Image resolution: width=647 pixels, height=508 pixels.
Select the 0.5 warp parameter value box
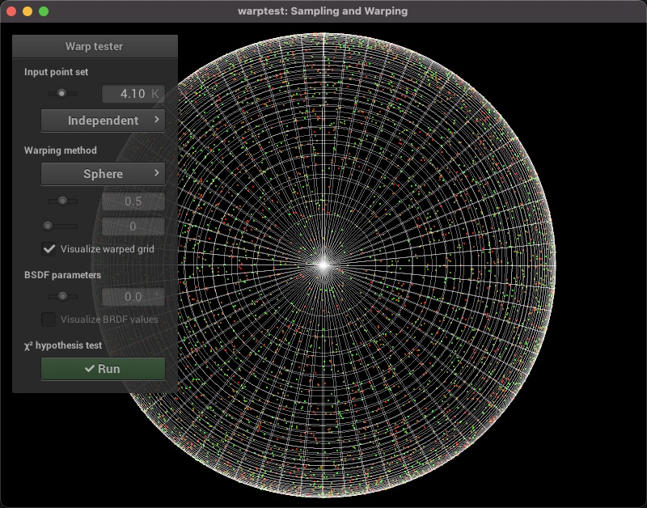click(133, 201)
